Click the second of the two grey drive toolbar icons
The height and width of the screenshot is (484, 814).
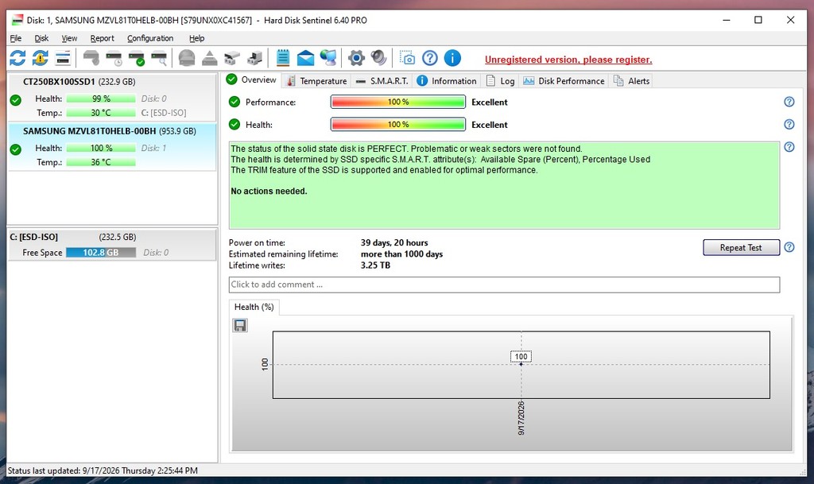tap(254, 58)
